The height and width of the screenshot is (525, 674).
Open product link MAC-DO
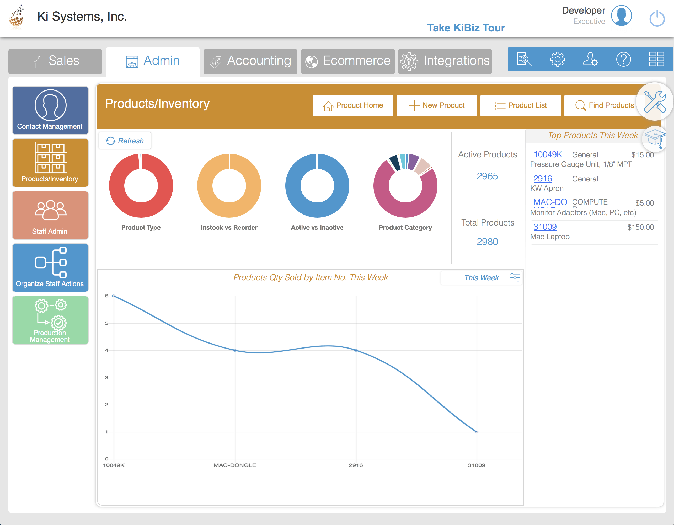coord(550,202)
